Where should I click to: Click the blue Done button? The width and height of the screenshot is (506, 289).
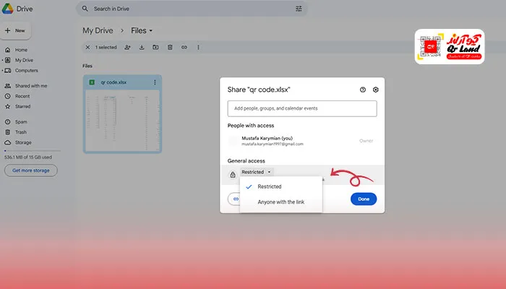coord(363,199)
